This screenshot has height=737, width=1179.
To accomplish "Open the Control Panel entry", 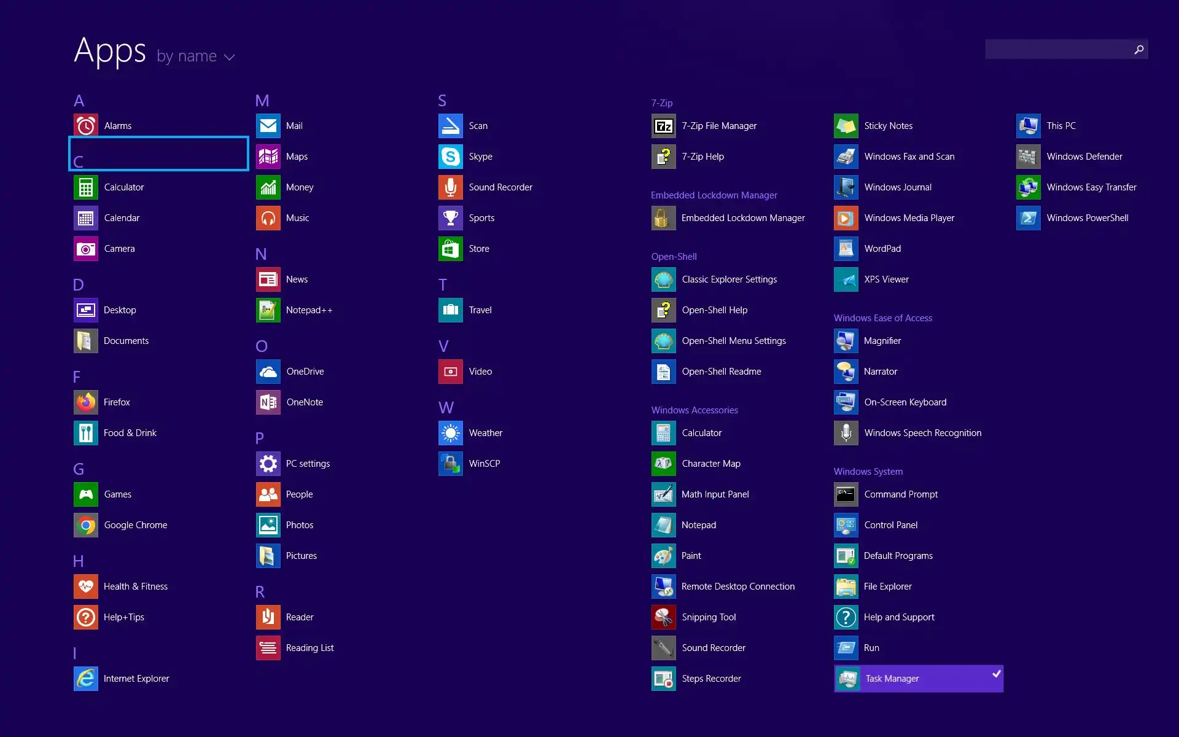I will coord(890,525).
